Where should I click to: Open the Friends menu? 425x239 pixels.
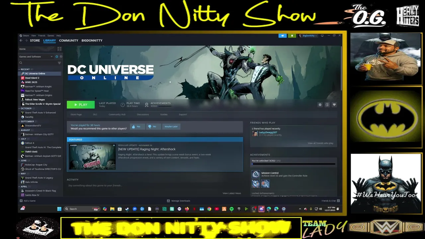(x=42, y=36)
